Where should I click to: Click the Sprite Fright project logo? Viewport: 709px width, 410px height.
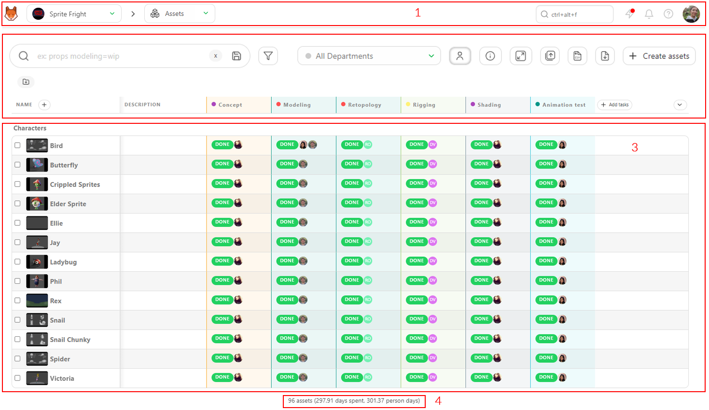(x=39, y=14)
